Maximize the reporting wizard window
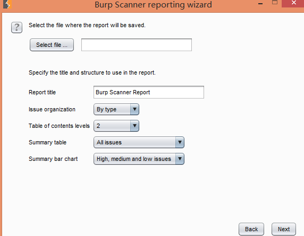The height and width of the screenshot is (236, 304). [x=275, y=3]
